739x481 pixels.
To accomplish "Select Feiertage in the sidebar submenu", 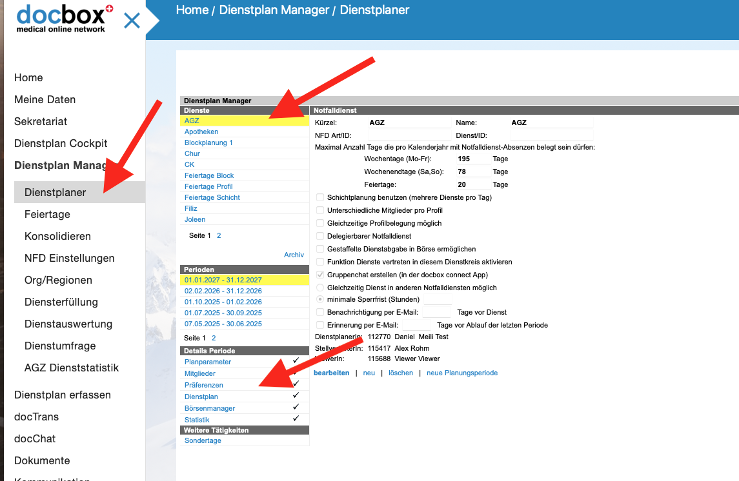I will click(47, 214).
